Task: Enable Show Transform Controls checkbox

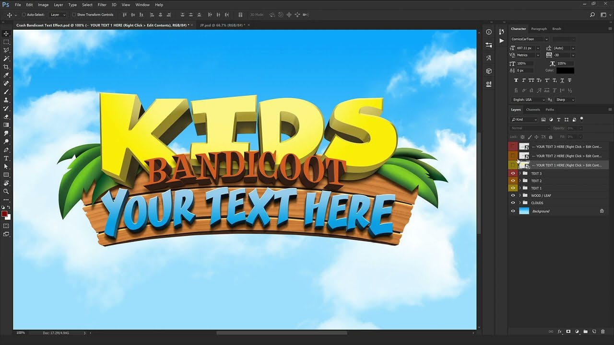Action: click(x=74, y=15)
